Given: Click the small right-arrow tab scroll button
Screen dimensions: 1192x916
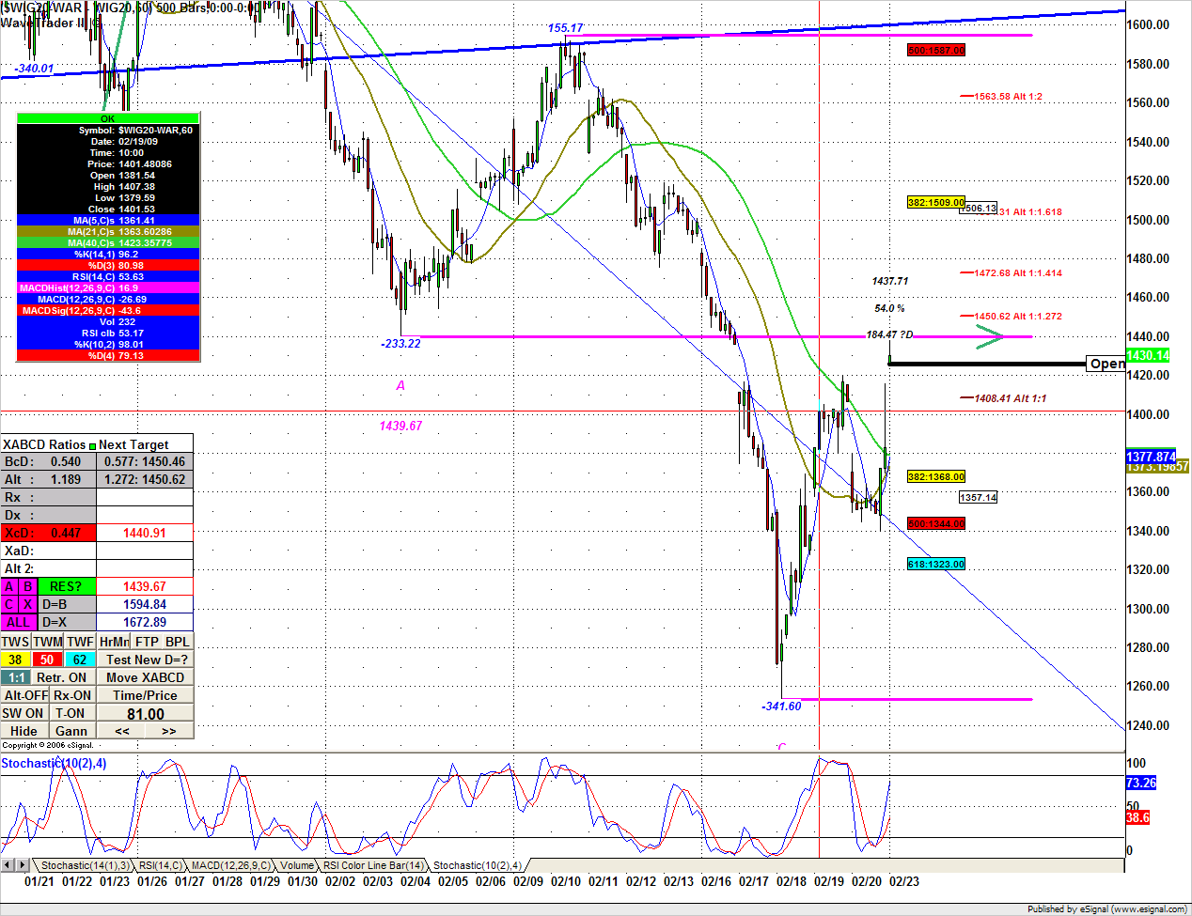Looking at the screenshot, I should point(23,864).
